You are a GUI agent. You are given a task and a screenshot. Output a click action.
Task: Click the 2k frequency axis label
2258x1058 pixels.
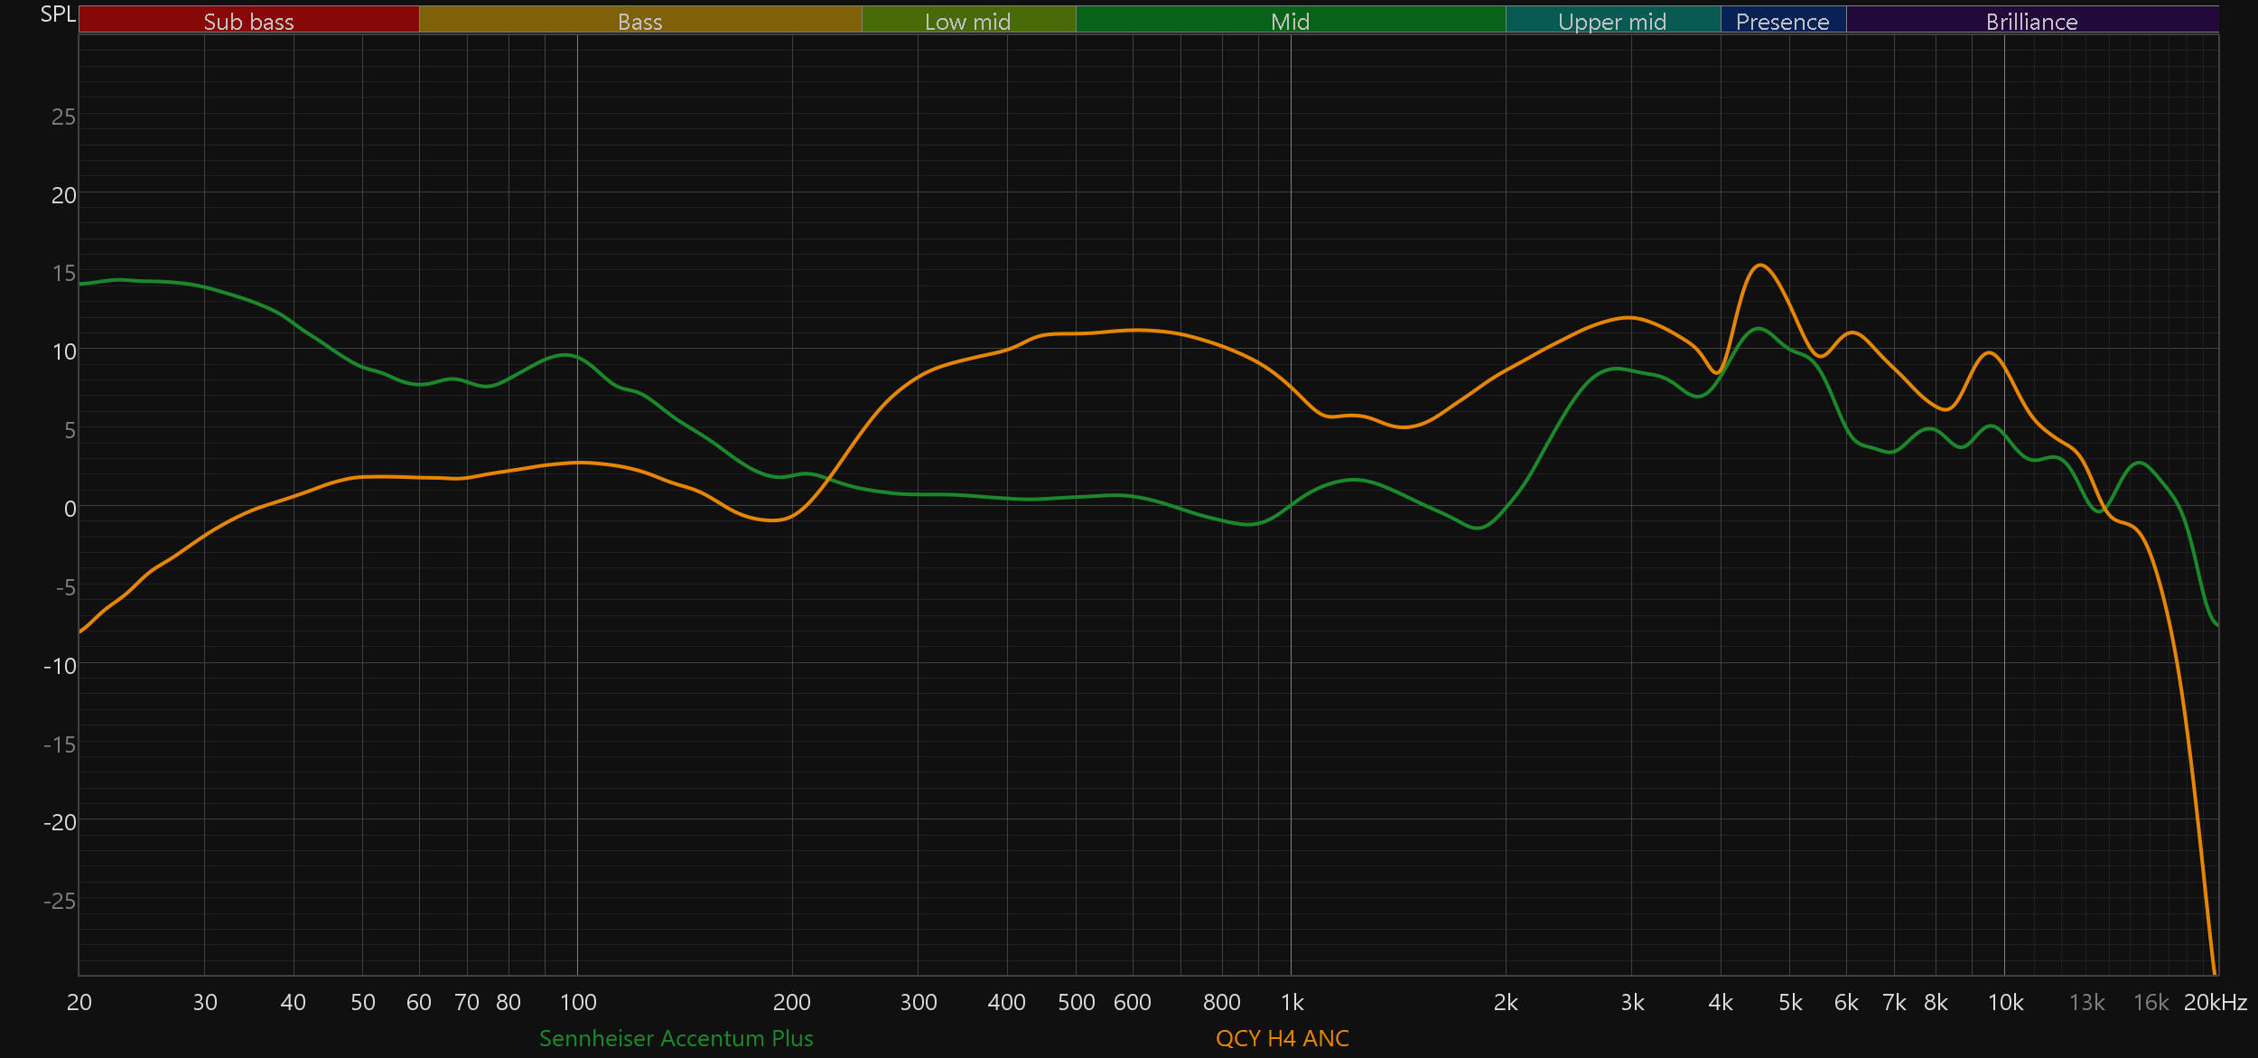[x=1506, y=1002]
